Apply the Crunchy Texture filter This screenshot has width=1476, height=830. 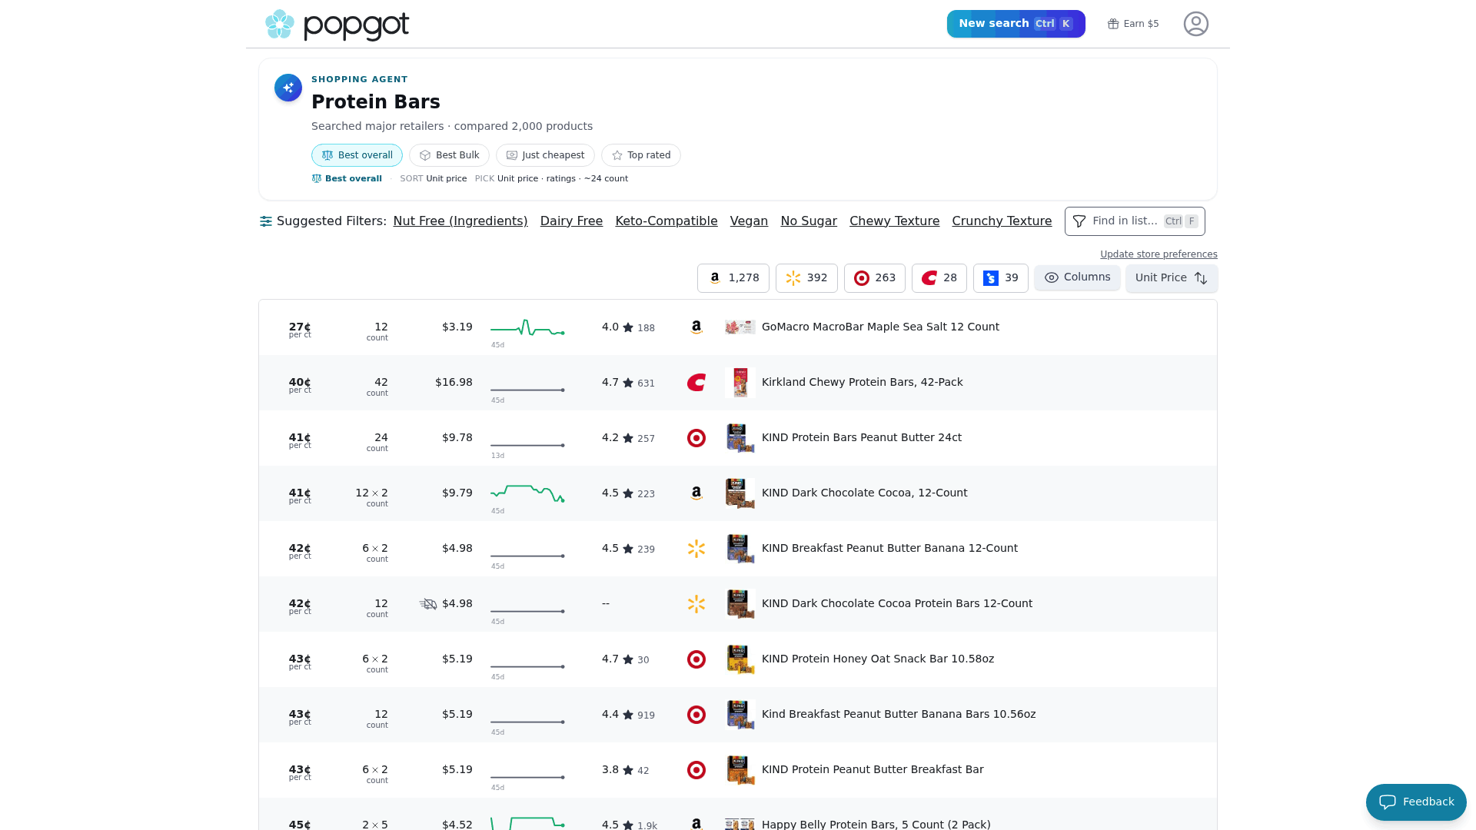(1002, 221)
